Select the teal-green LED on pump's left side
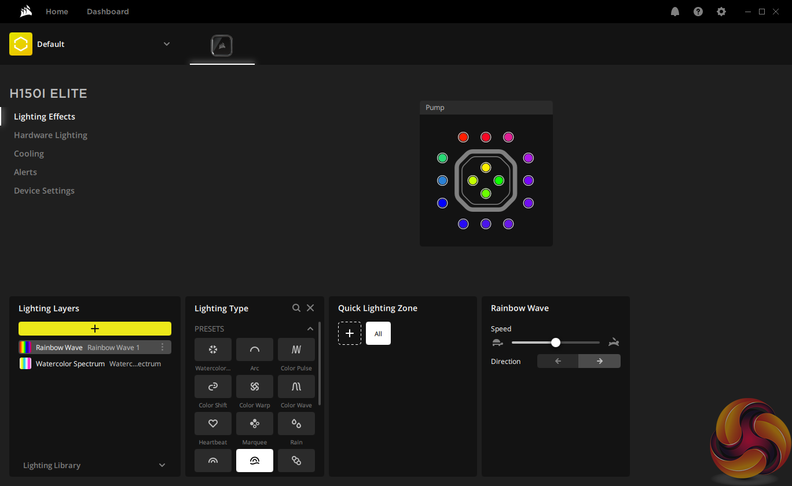The image size is (792, 486). pyautogui.click(x=443, y=158)
